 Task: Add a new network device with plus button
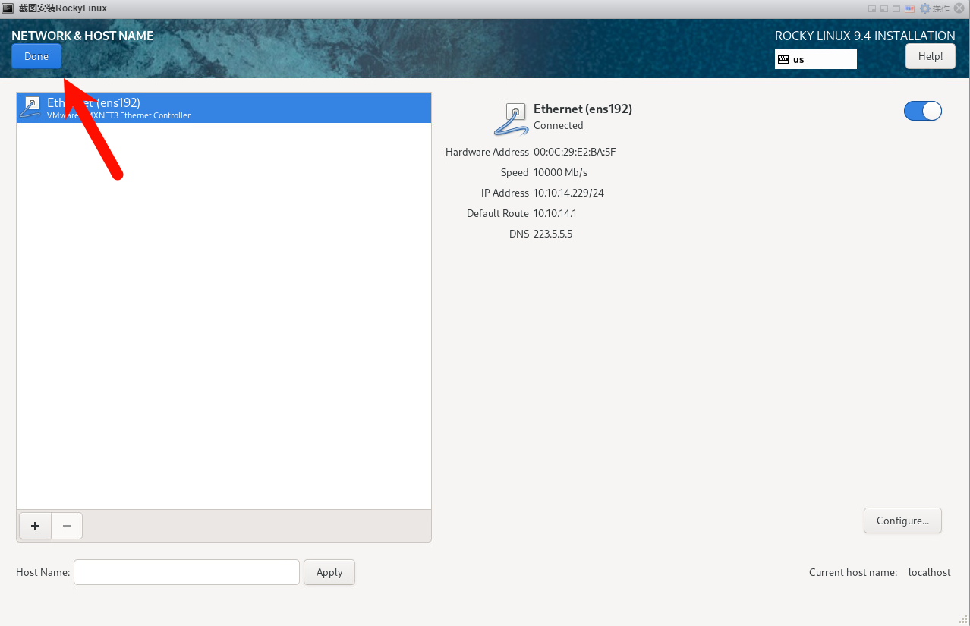[35, 526]
